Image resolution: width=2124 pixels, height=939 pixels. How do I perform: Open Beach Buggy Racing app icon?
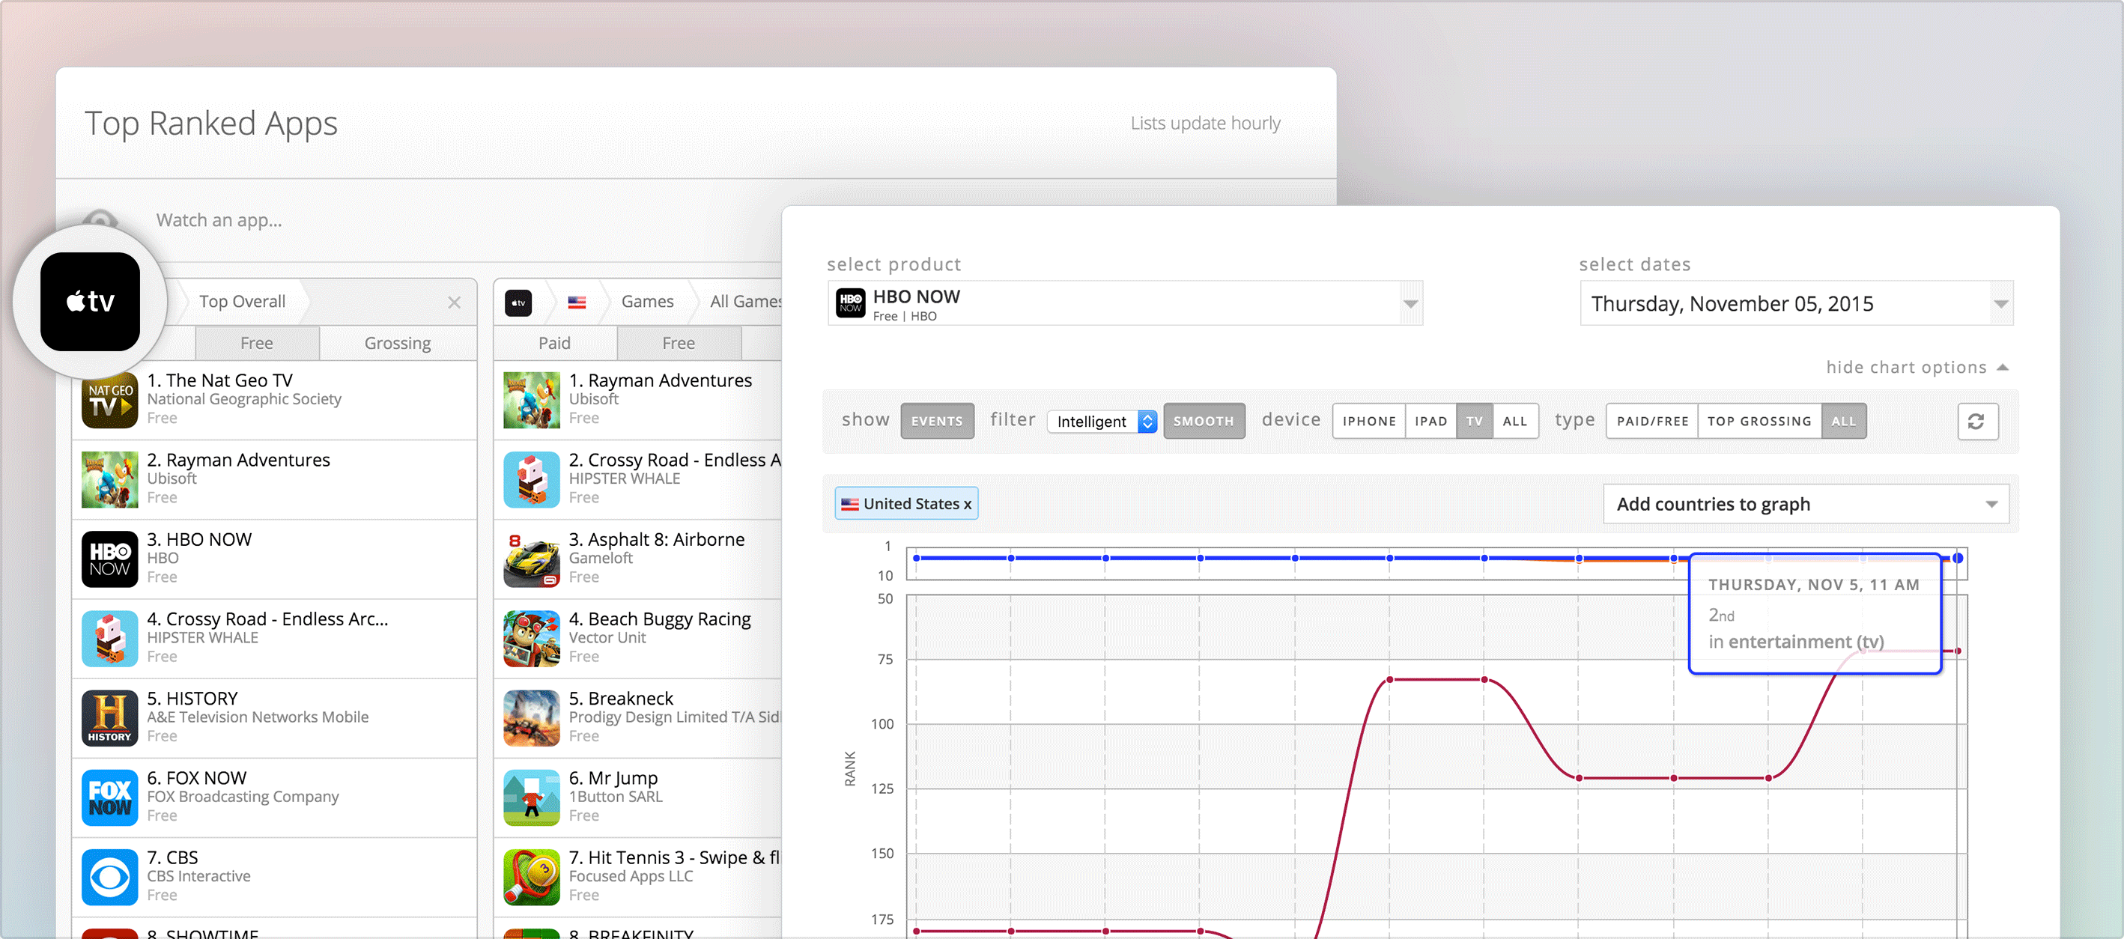[x=532, y=639]
